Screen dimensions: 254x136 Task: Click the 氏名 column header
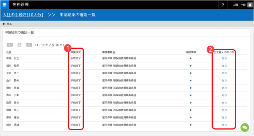[x=9, y=52]
